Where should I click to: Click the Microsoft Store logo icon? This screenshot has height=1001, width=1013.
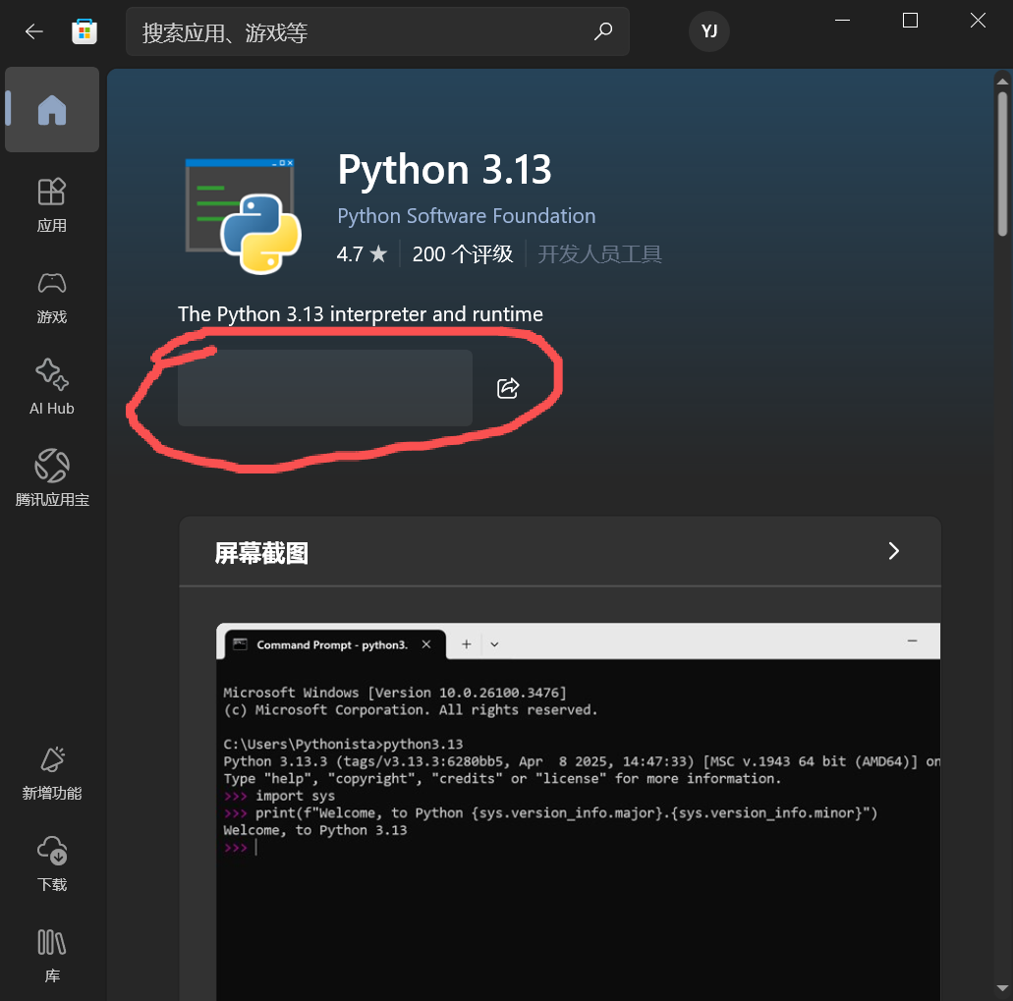84,31
